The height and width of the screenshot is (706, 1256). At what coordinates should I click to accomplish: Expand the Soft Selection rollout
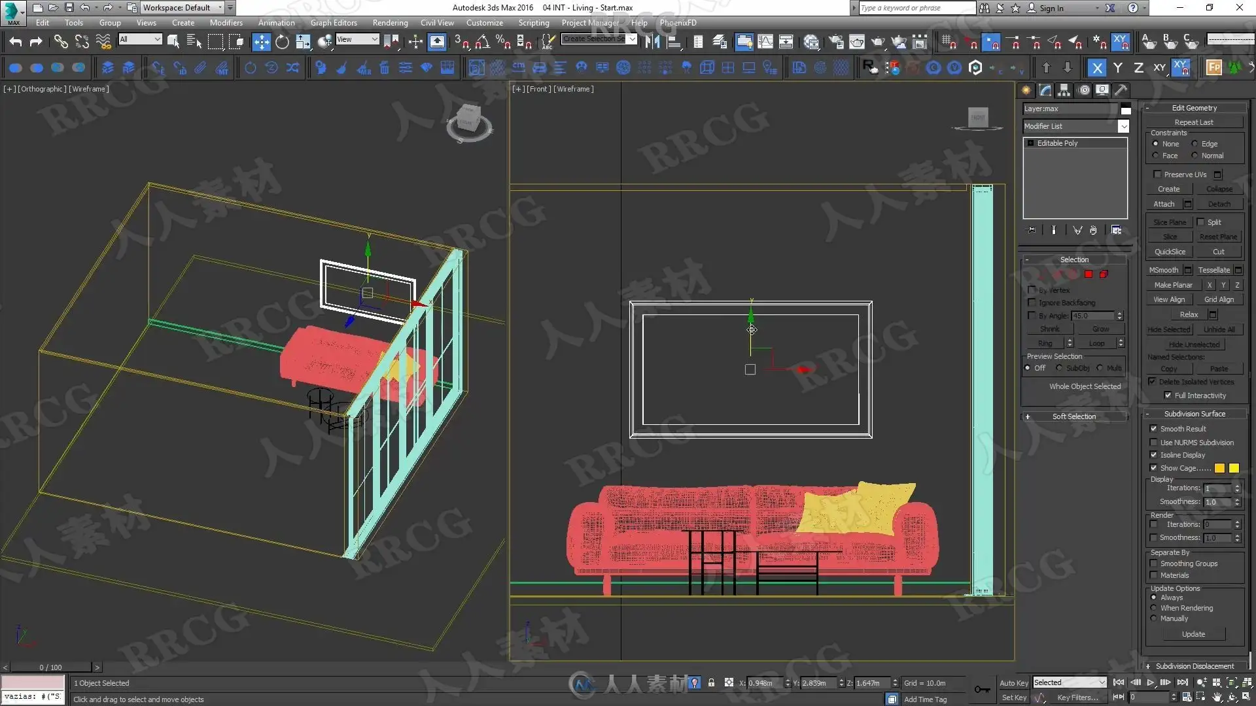pyautogui.click(x=1073, y=416)
